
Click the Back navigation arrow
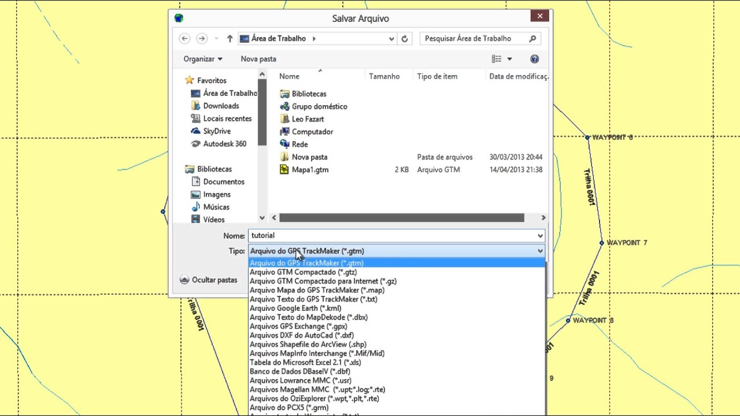point(184,39)
